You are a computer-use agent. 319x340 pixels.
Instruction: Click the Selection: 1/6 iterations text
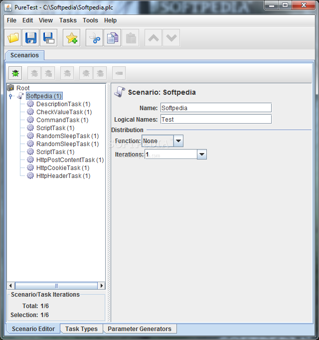(29, 315)
